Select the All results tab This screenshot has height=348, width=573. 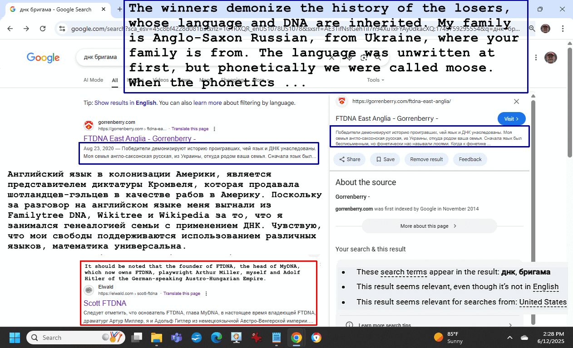pos(115,80)
